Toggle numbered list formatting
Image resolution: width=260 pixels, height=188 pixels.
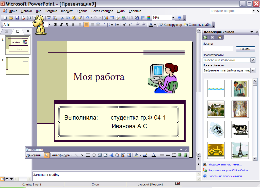coord(111,25)
